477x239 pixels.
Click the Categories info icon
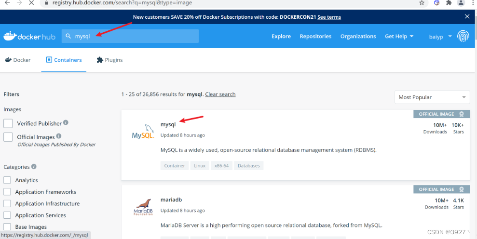point(34,166)
